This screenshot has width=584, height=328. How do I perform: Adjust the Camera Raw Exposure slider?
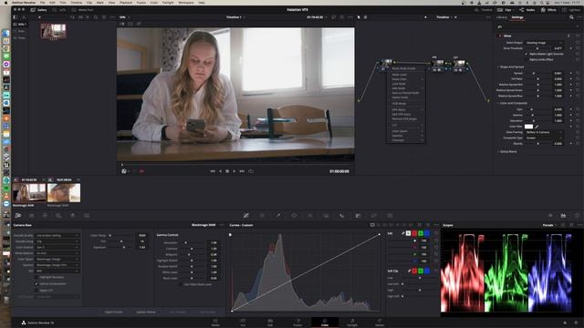point(123,247)
